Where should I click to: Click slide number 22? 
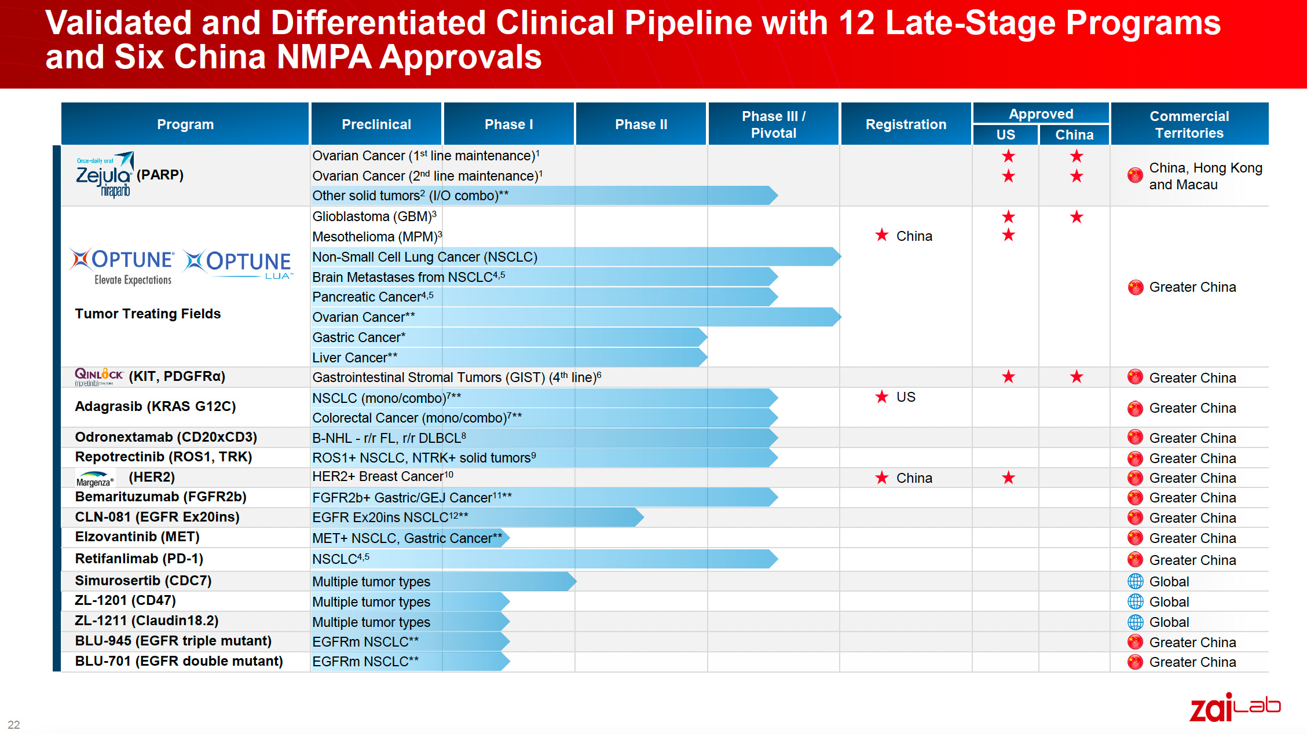(14, 725)
